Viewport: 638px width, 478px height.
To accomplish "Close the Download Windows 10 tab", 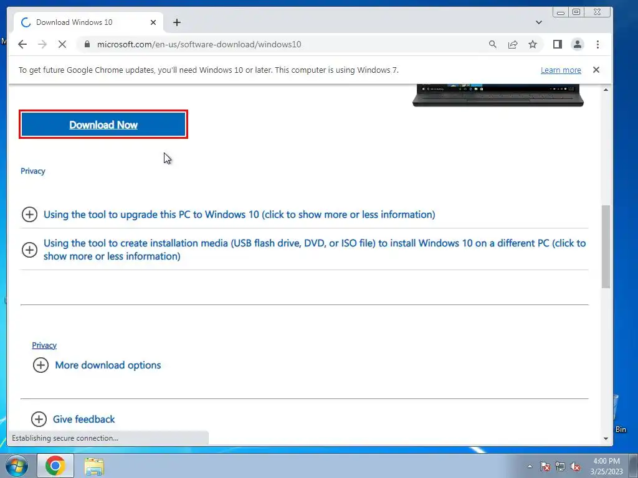I will (x=153, y=22).
